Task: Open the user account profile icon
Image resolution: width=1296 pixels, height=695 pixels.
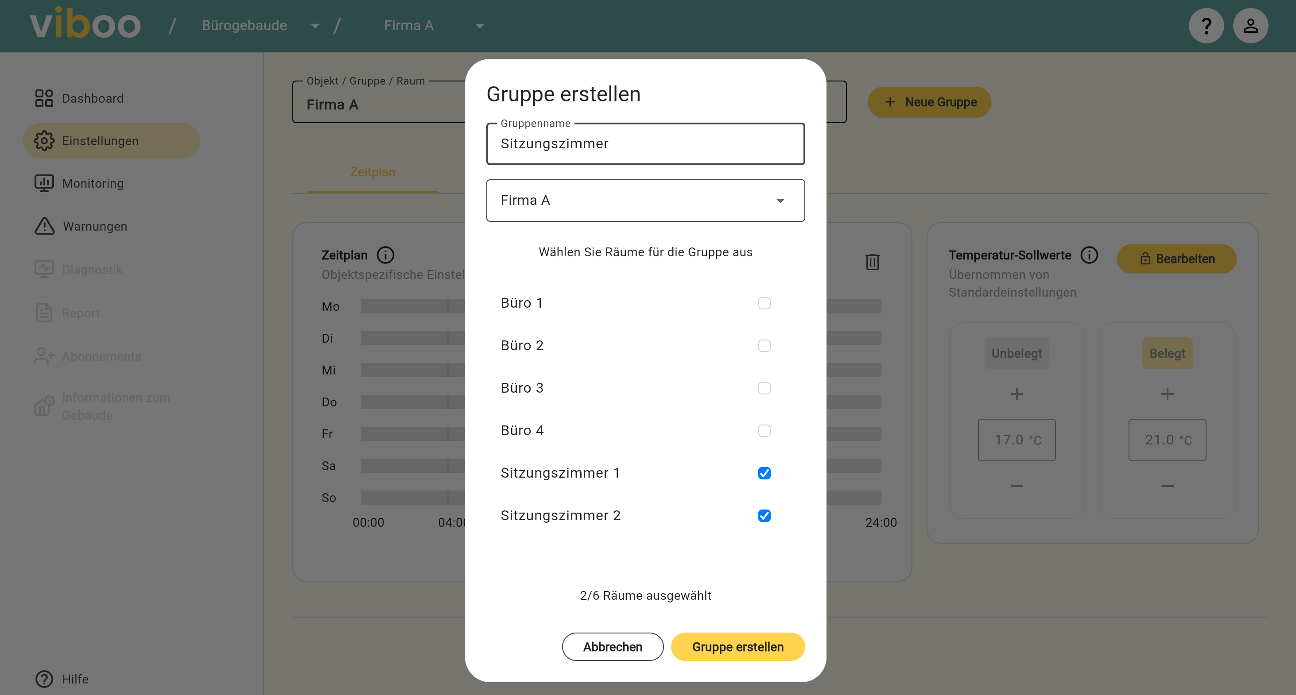Action: coord(1250,26)
